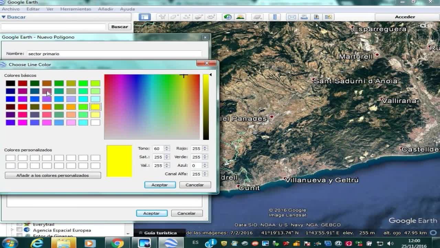Open the Editar menu
The height and width of the screenshot is (248, 440).
(x=33, y=9)
